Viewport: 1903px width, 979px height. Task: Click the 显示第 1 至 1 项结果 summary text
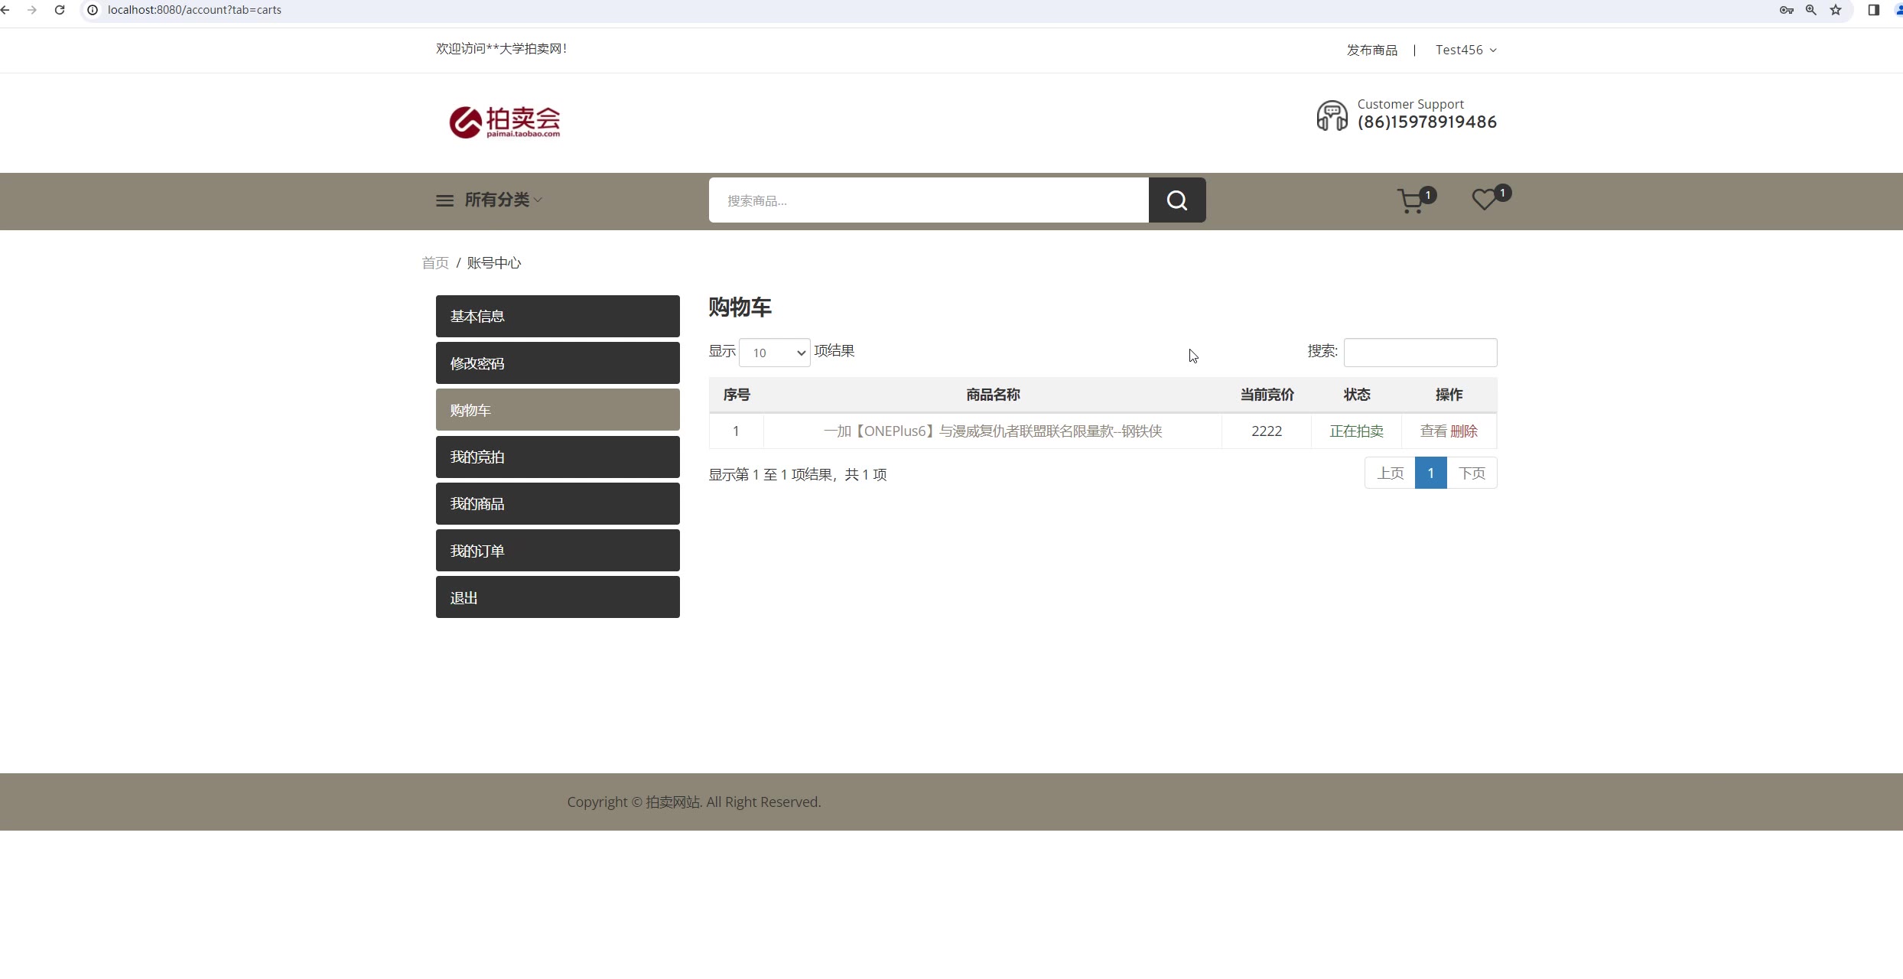pyautogui.click(x=798, y=475)
